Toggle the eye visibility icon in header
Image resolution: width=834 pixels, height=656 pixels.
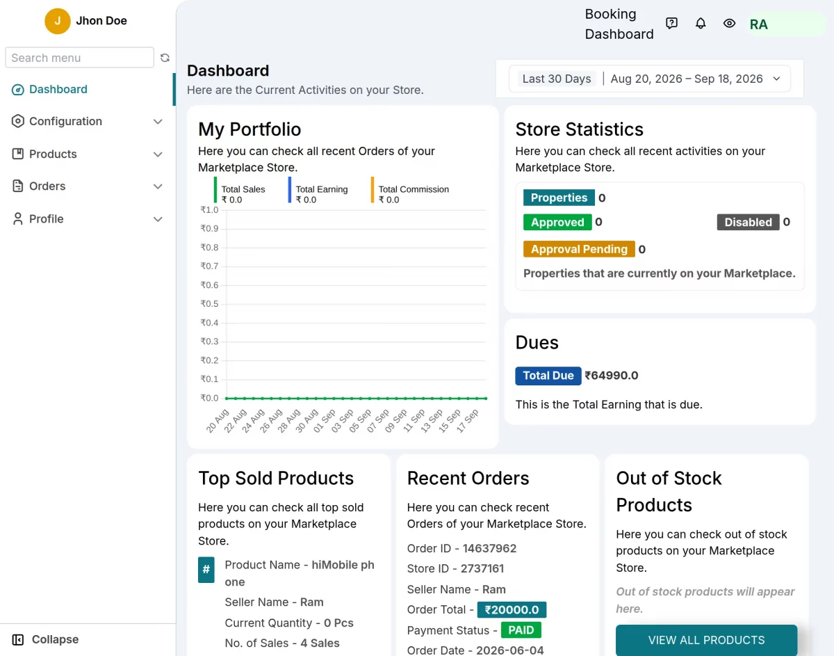(729, 23)
